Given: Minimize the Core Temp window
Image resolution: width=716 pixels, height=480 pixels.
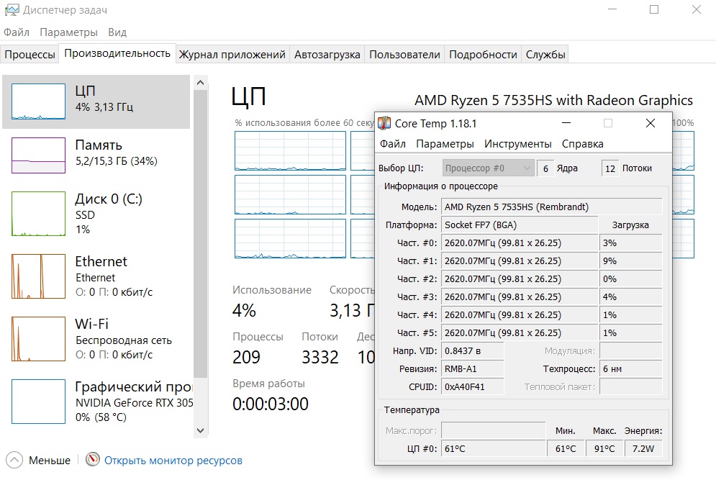Looking at the screenshot, I should pyautogui.click(x=566, y=123).
